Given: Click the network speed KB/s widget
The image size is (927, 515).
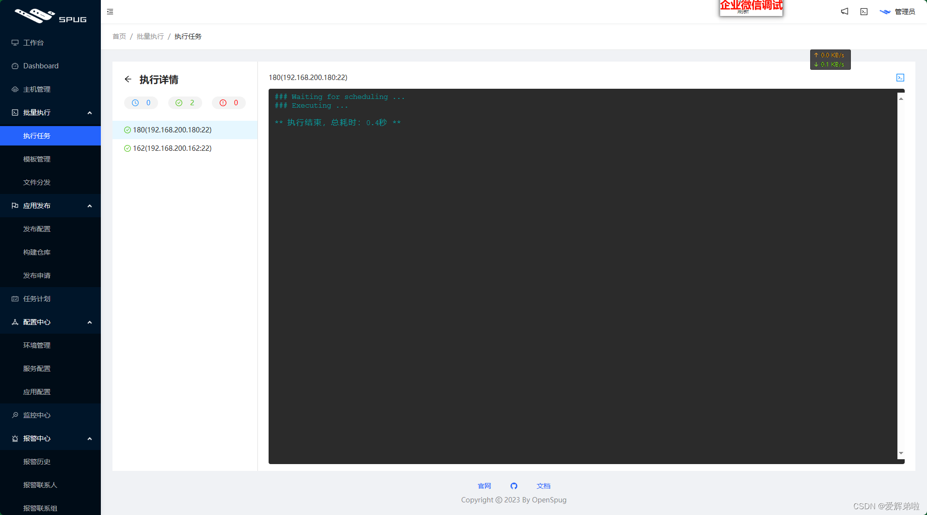Looking at the screenshot, I should 830,60.
